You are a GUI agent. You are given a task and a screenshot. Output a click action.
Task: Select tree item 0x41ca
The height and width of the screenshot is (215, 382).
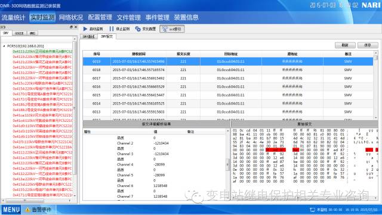pos(42,115)
